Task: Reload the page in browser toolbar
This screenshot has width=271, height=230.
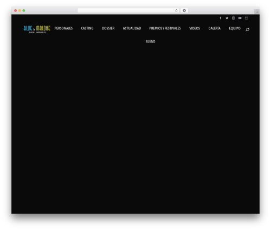Action: point(176,10)
